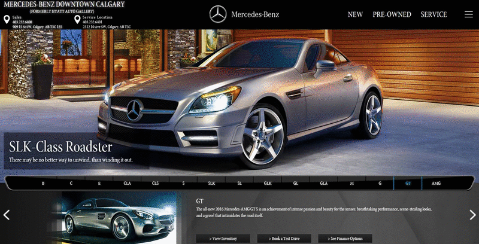
Task: Advance to next model with right arrow
Action: 472,215
